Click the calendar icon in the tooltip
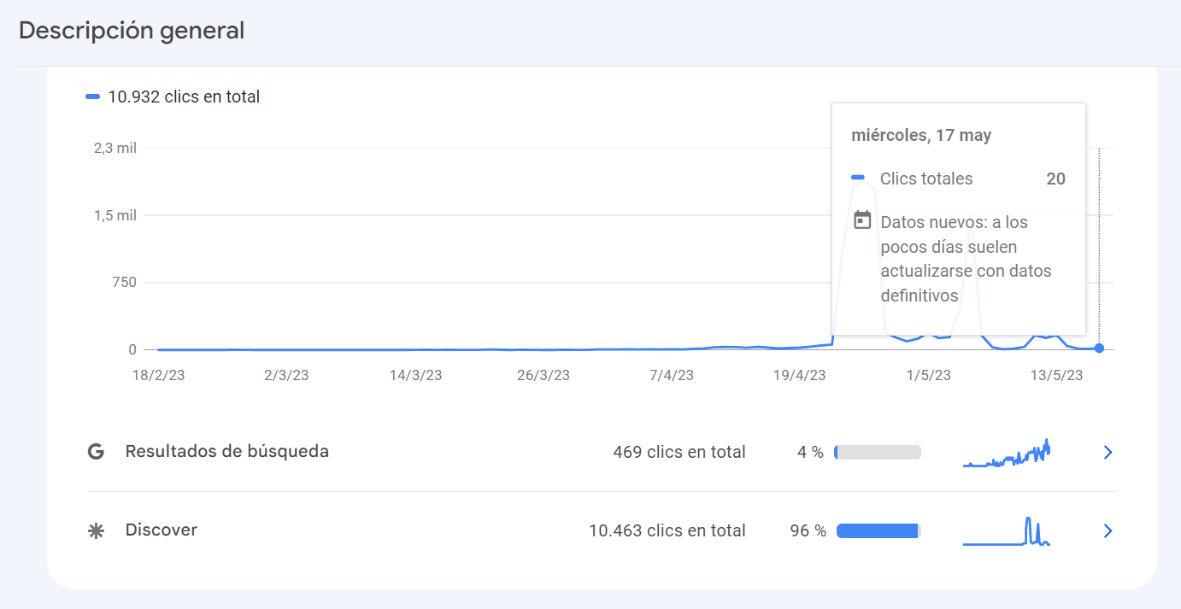This screenshot has height=609, width=1181. coord(863,220)
